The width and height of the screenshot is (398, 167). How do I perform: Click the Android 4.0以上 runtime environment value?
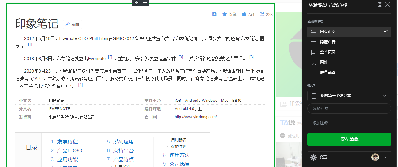pos(188,109)
